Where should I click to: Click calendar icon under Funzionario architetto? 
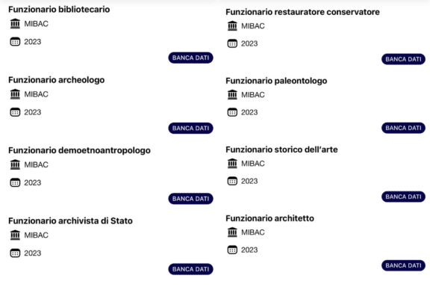click(232, 250)
